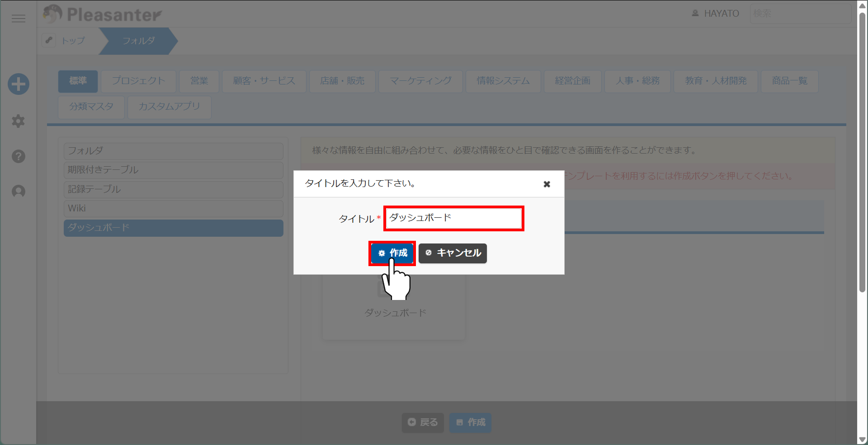Click the Pleasanter logo
The image size is (868, 445).
coord(102,14)
